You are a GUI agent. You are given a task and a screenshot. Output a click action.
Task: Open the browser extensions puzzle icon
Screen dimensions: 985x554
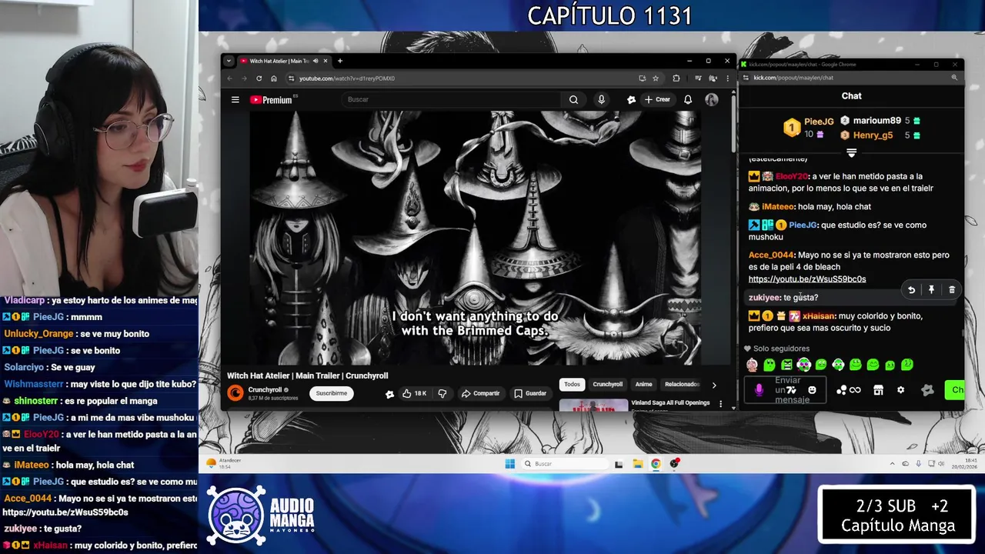tap(676, 78)
